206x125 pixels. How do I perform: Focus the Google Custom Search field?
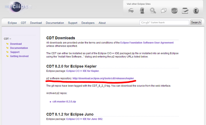(164, 22)
